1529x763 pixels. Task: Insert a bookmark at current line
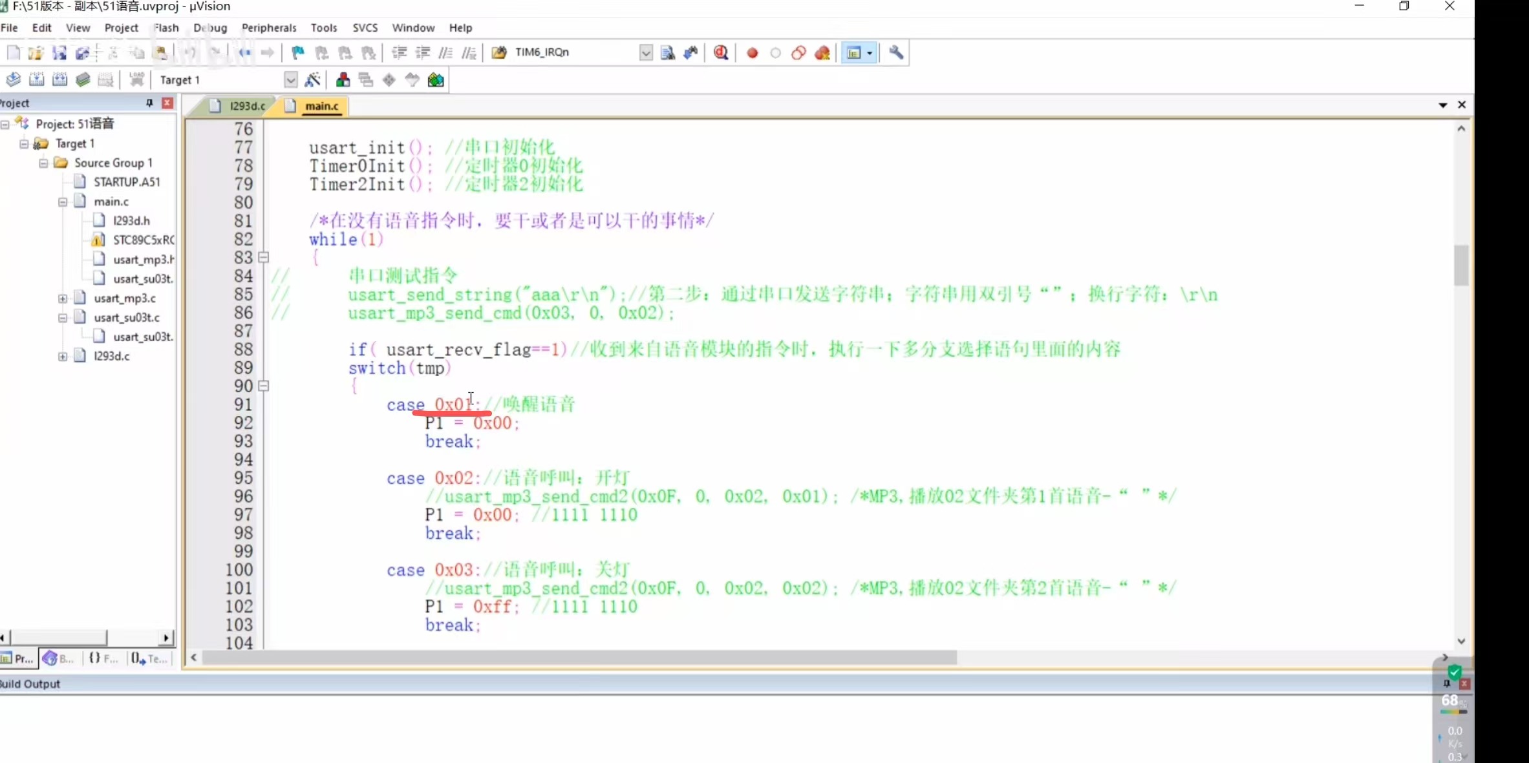click(x=297, y=53)
